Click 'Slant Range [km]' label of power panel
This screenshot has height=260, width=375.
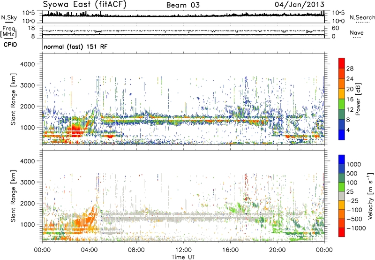point(13,99)
